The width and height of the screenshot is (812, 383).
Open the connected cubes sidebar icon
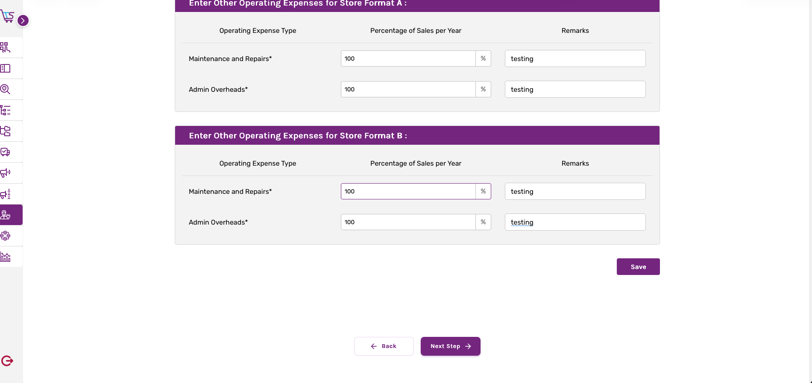tap(6, 236)
